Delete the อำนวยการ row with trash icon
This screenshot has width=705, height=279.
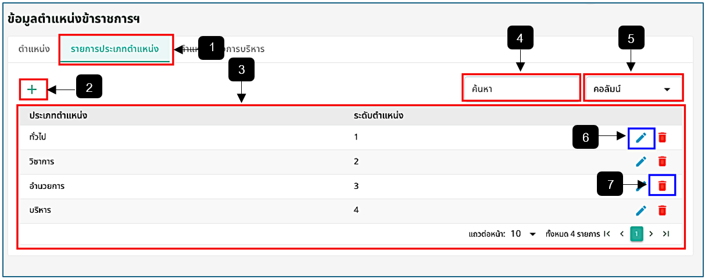pos(662,186)
